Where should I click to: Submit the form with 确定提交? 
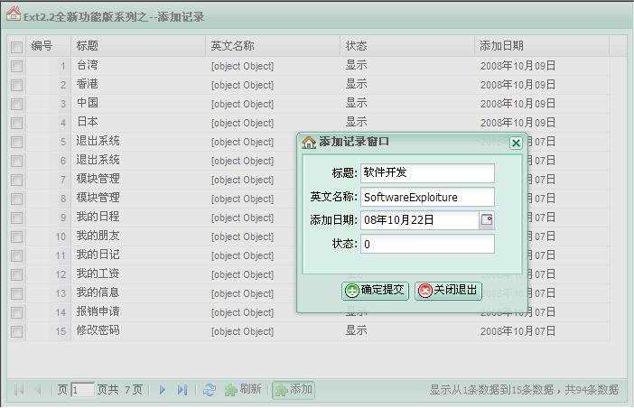pyautogui.click(x=375, y=291)
